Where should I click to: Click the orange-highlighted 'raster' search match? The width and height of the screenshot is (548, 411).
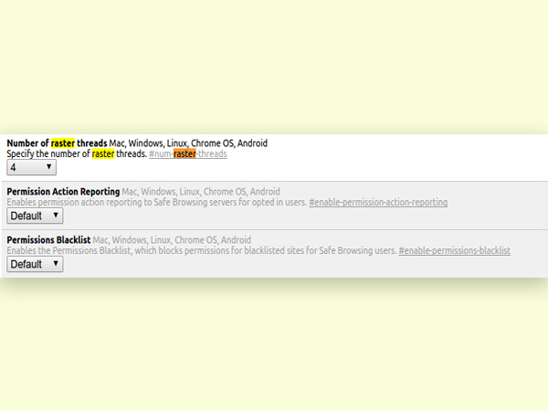[x=186, y=154]
